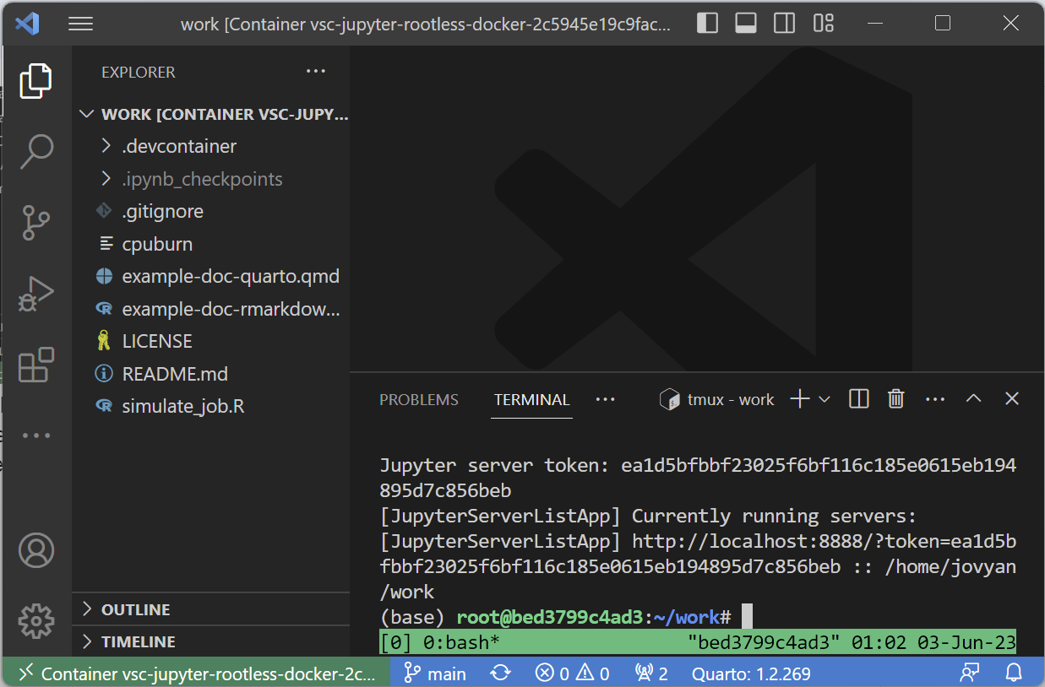Split the terminal pane
This screenshot has width=1045, height=687.
point(859,399)
